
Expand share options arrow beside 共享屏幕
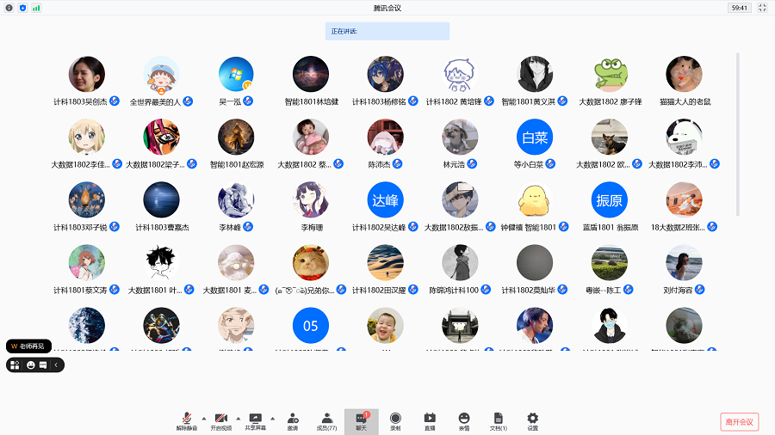click(x=273, y=417)
